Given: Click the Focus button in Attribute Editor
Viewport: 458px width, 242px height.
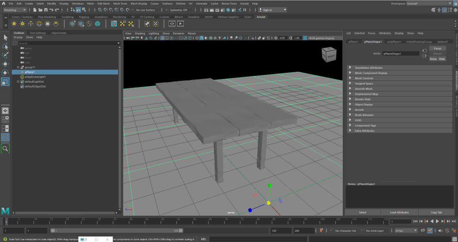Looking at the screenshot, I should click(437, 48).
